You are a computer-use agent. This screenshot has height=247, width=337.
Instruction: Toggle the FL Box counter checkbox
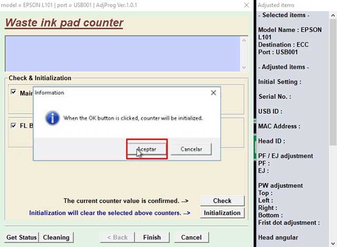coord(13,125)
